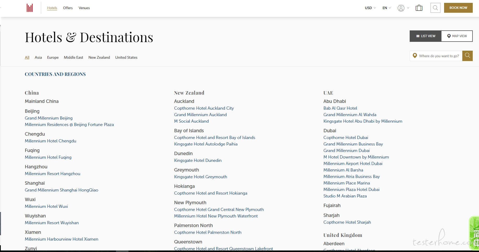
Task: Select the All region filter
Action: pos(27,57)
